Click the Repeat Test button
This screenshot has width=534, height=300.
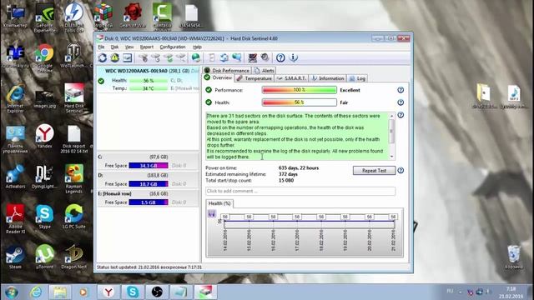[374, 170]
